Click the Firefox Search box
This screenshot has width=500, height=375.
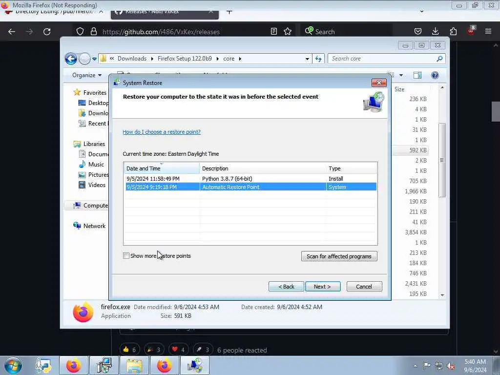[x=347, y=32]
